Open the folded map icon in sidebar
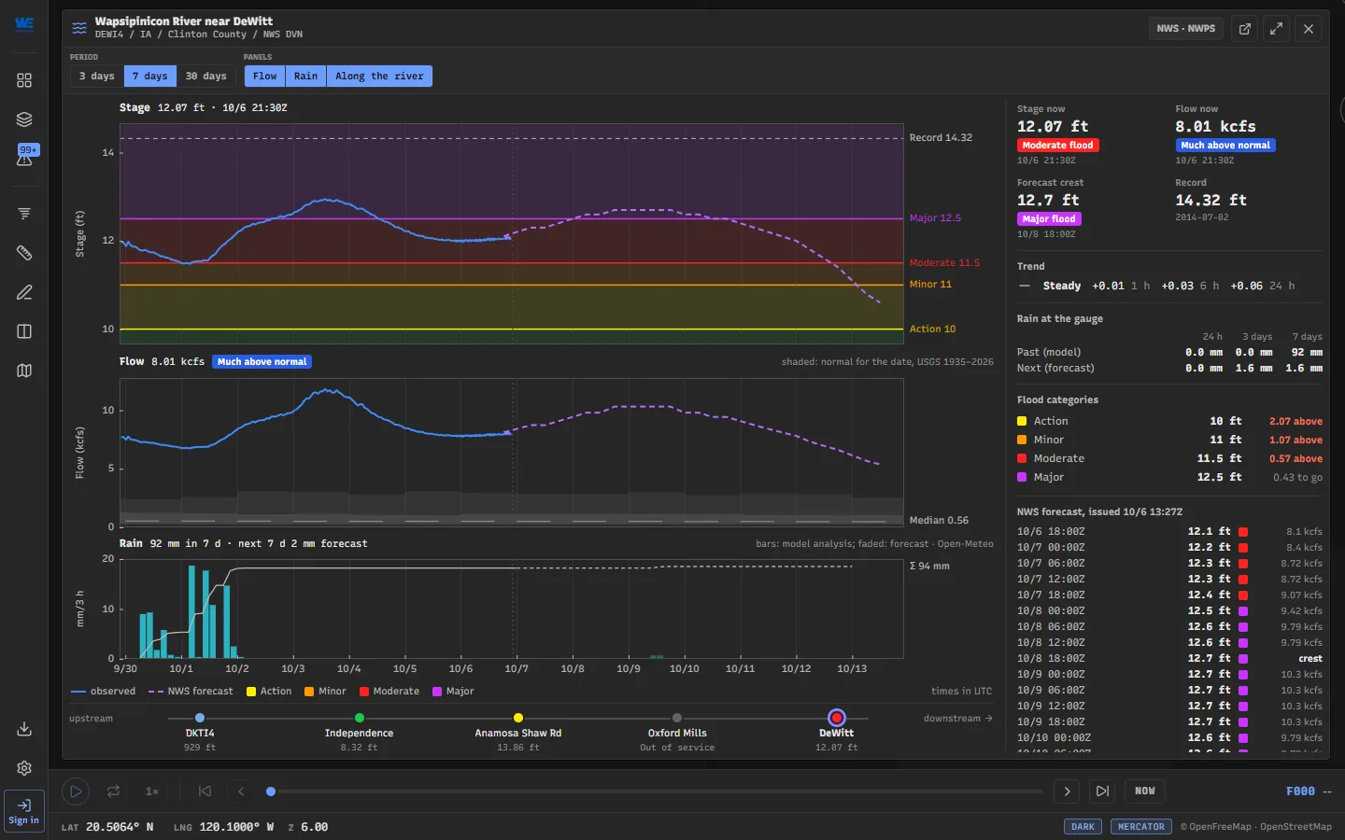Viewport: 1345px width, 840px height. point(24,371)
